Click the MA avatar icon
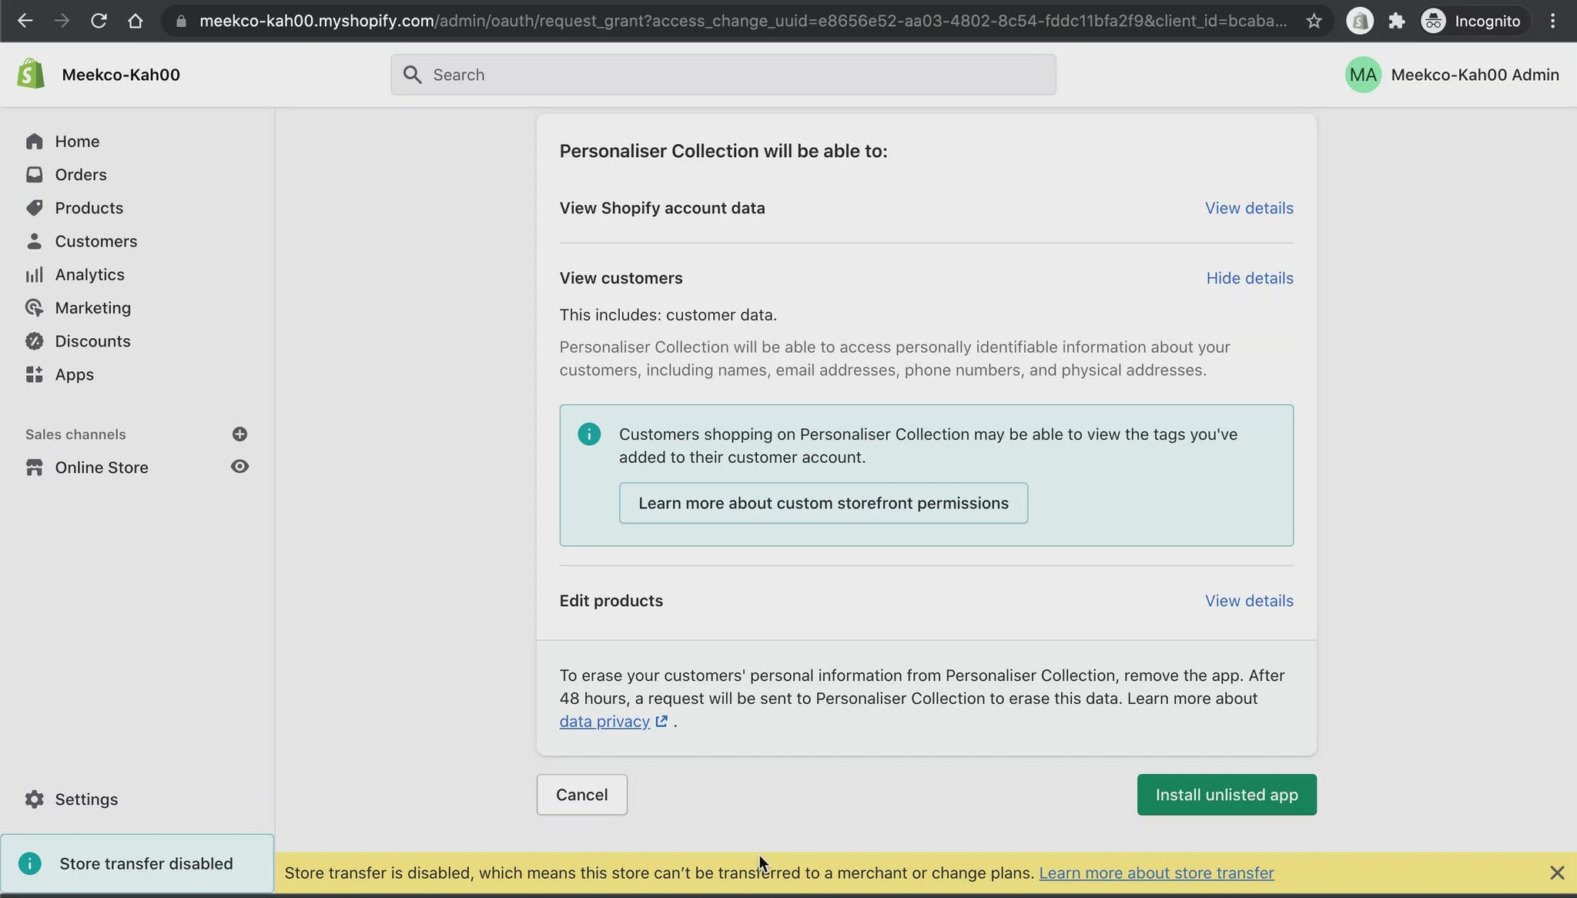The image size is (1577, 898). point(1362,74)
